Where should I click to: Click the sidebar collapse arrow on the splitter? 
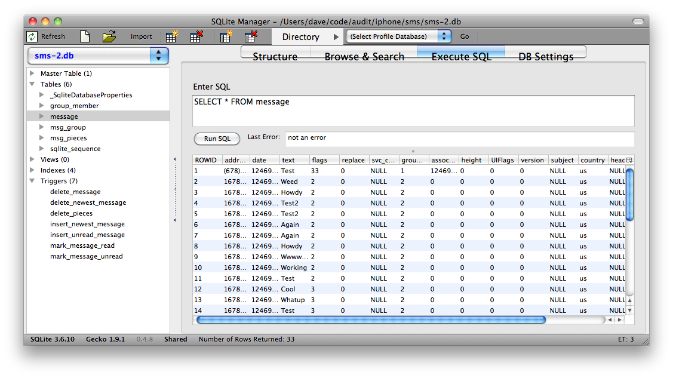[x=175, y=159]
